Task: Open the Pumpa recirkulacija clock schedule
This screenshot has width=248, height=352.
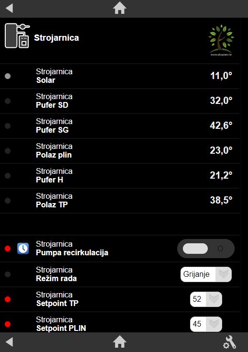Action: (x=23, y=249)
